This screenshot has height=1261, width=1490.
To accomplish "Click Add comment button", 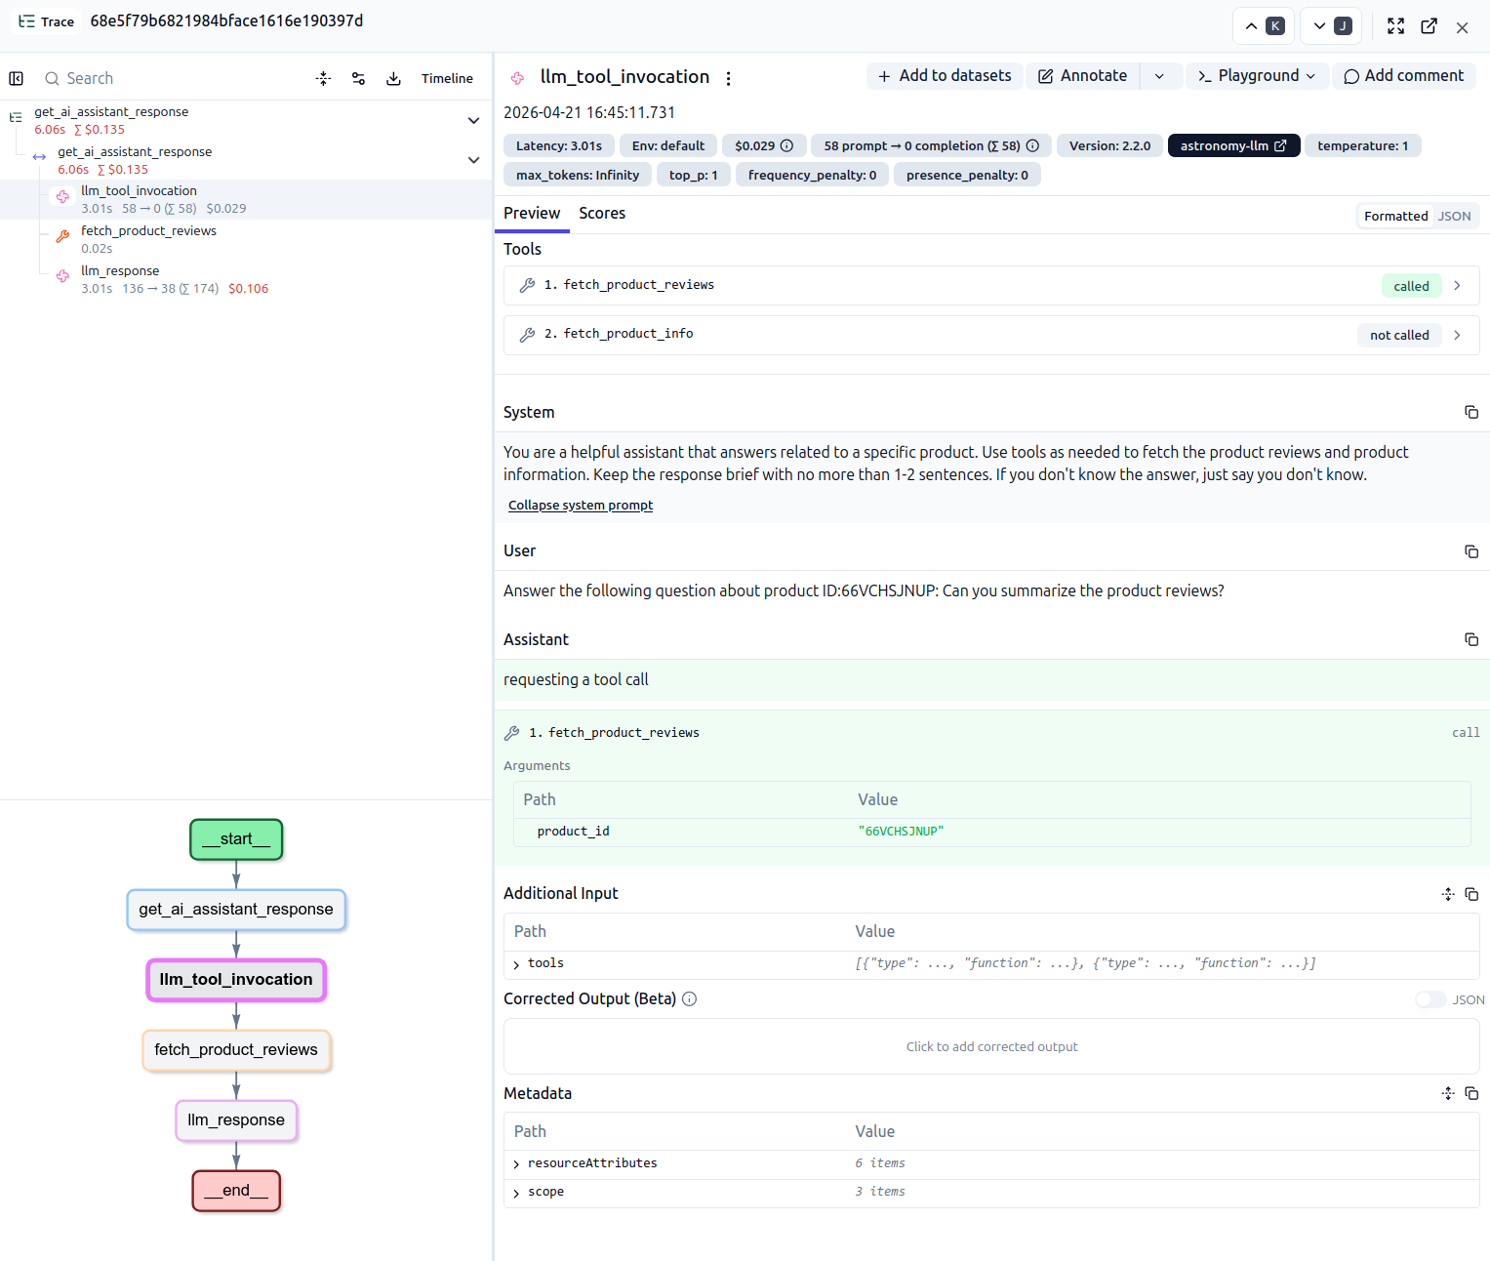I will [x=1403, y=76].
